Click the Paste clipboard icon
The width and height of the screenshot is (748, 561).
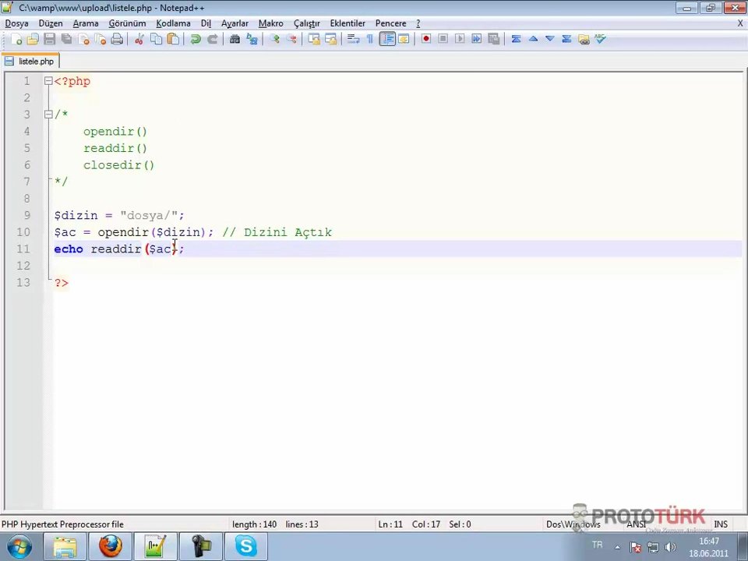173,39
